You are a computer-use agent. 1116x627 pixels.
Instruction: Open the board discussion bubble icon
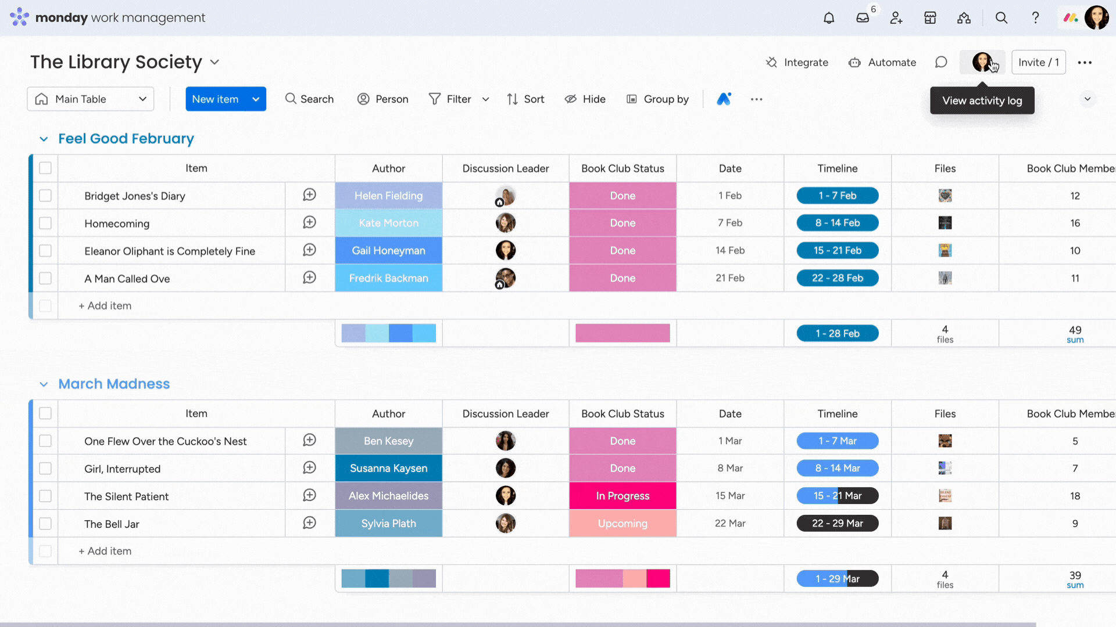click(941, 62)
